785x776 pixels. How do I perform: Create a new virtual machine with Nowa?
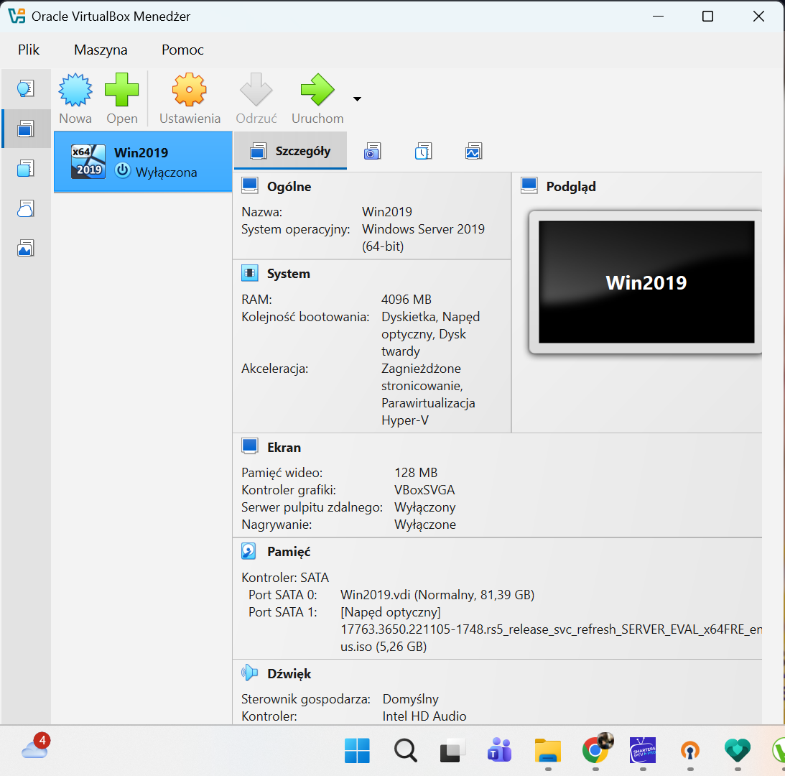click(x=75, y=97)
